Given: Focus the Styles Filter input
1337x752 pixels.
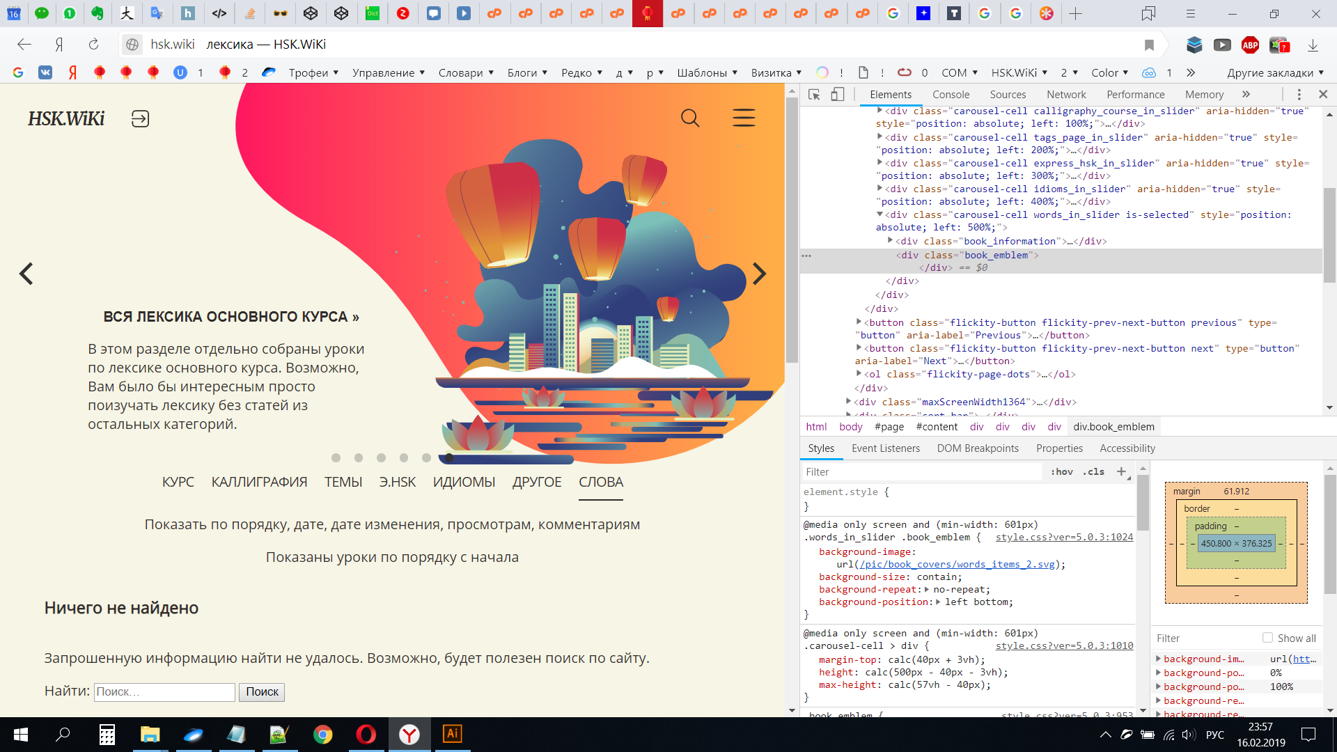Looking at the screenshot, I should pyautogui.click(x=921, y=472).
